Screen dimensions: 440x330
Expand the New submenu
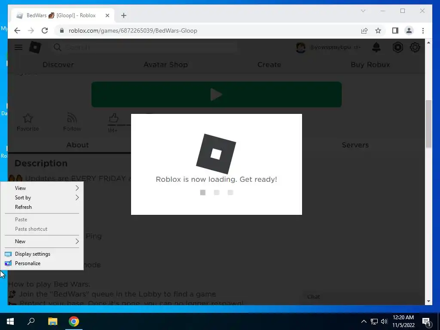42,241
